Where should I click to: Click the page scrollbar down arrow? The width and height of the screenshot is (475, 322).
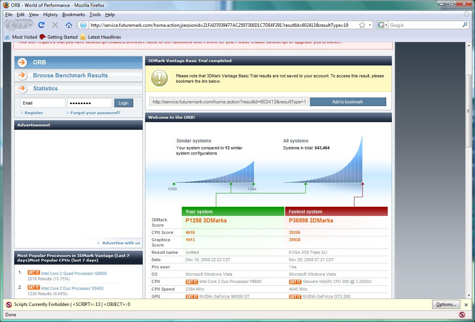point(468,295)
